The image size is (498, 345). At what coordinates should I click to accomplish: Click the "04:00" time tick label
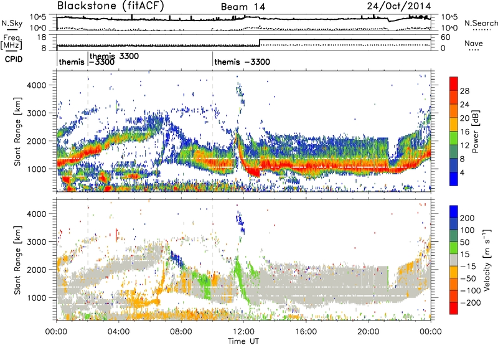pyautogui.click(x=118, y=332)
